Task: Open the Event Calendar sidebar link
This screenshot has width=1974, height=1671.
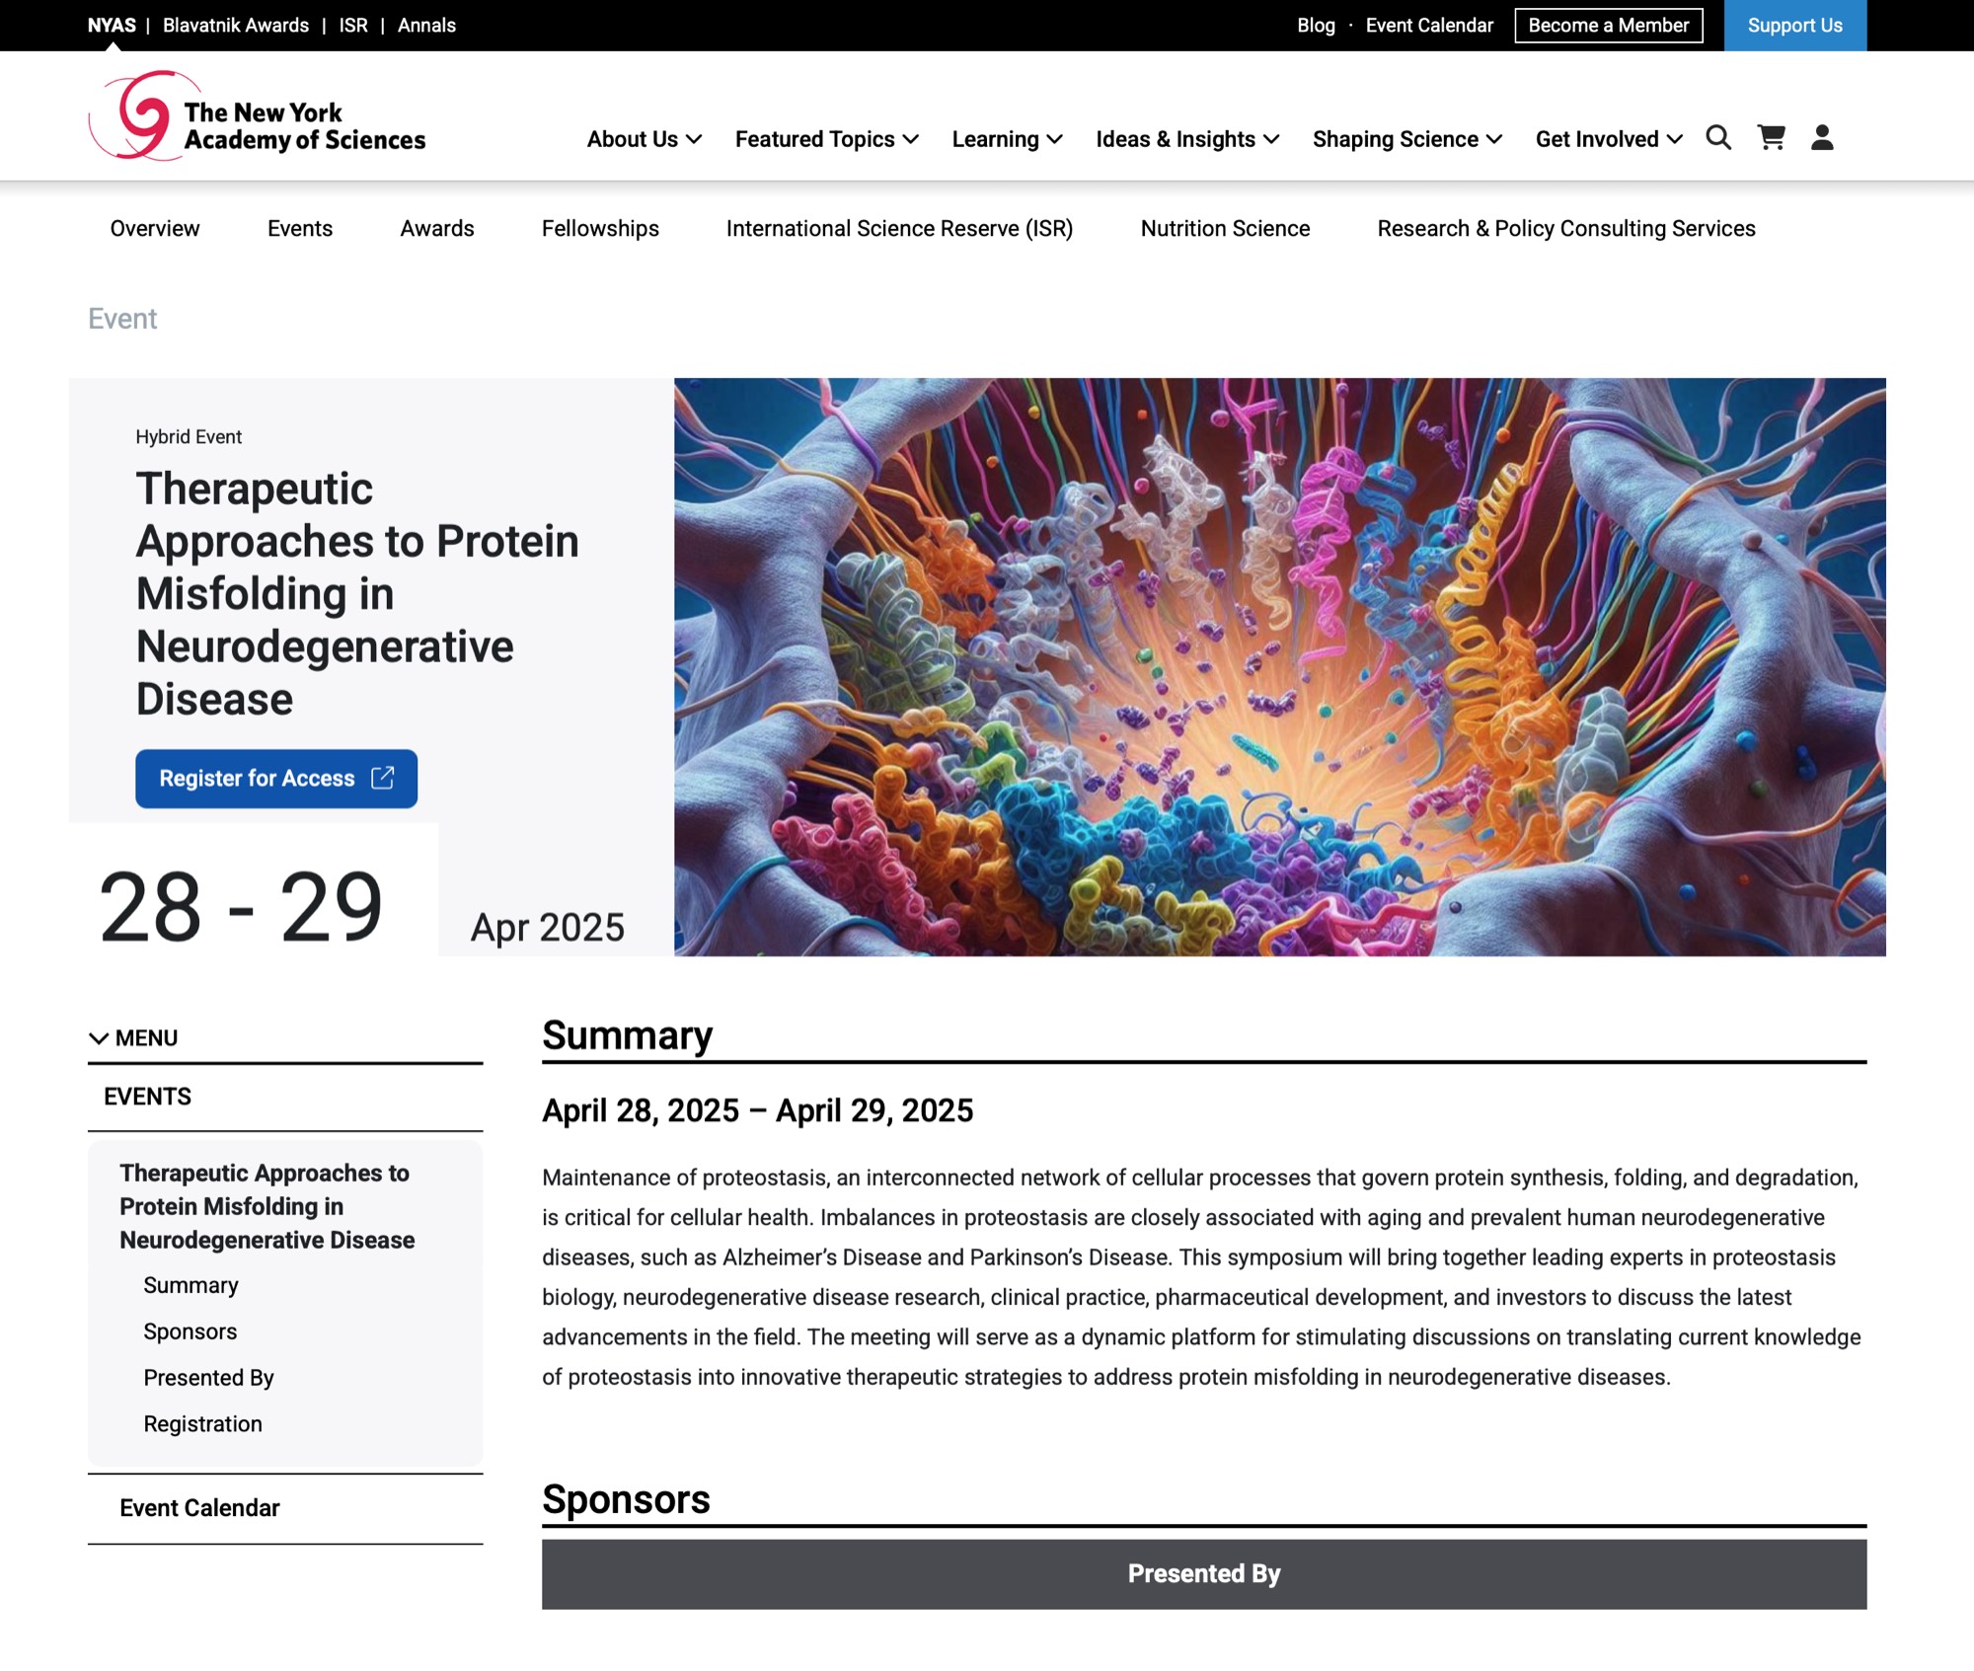Action: [199, 1508]
